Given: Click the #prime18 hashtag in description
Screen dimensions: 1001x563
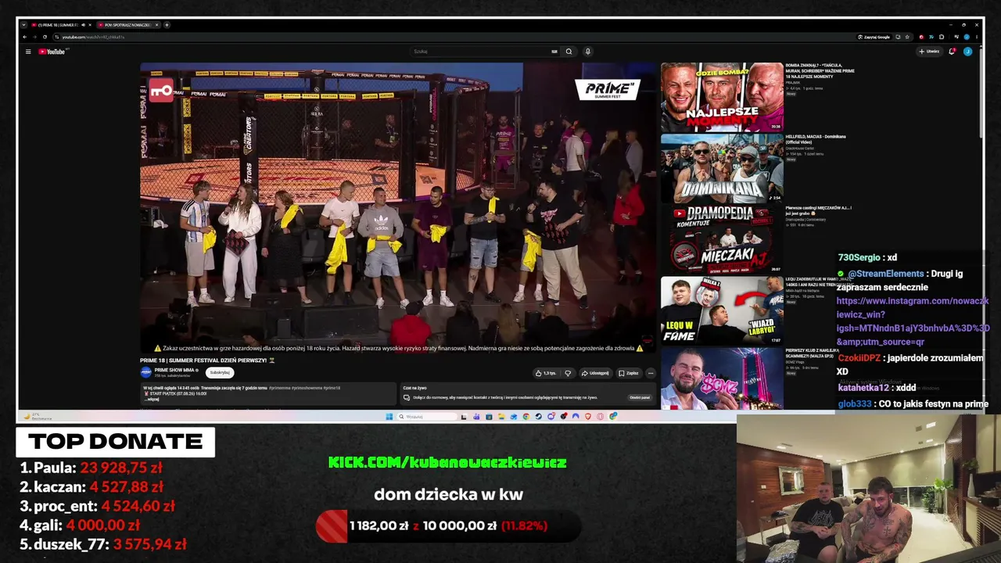Looking at the screenshot, I should coord(332,388).
